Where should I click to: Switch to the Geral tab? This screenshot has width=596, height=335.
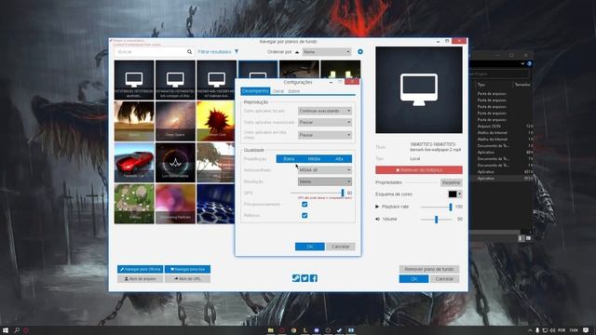tap(278, 91)
